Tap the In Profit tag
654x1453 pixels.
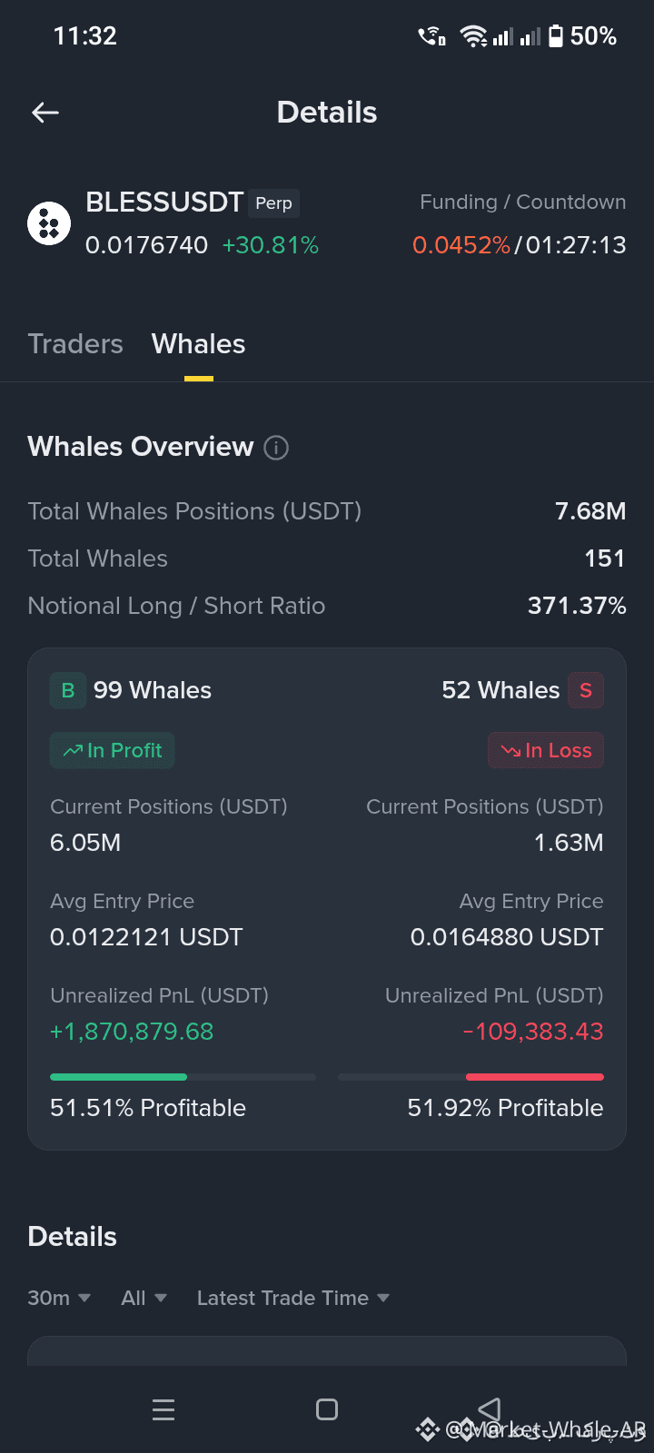(112, 750)
